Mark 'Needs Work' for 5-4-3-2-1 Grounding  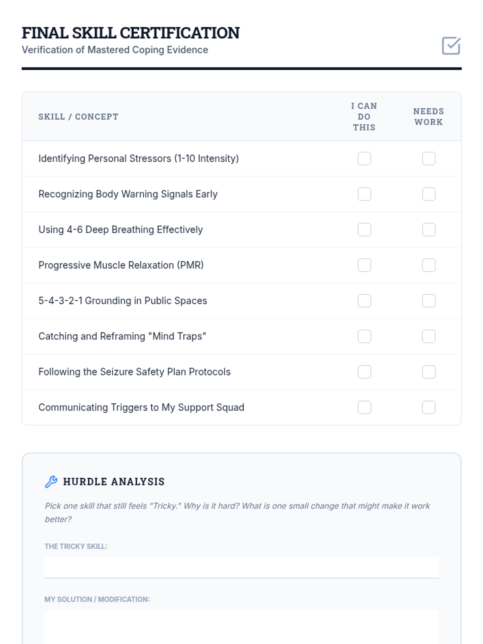point(429,301)
